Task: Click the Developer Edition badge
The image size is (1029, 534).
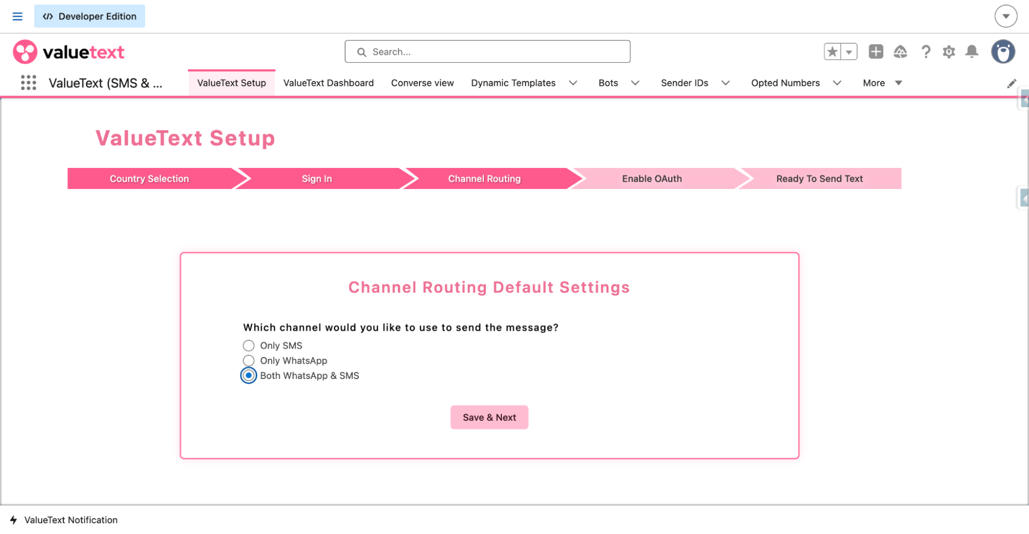Action: pyautogui.click(x=90, y=16)
